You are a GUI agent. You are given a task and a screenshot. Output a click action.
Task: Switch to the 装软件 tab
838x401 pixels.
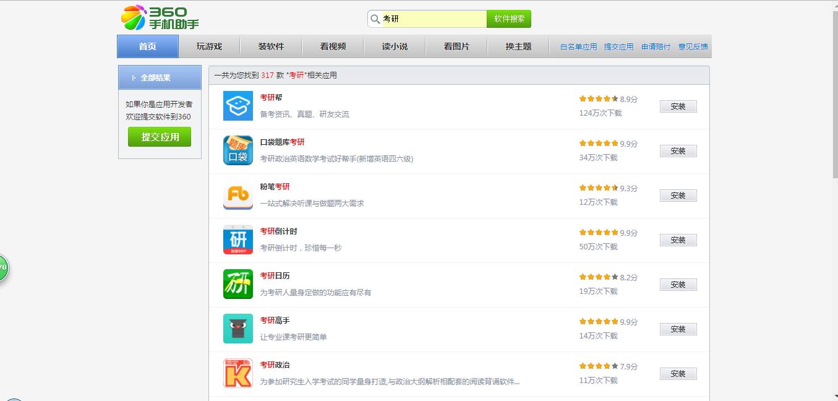271,46
